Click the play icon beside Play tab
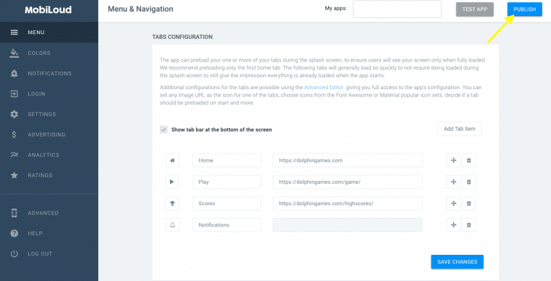The width and height of the screenshot is (551, 281). [173, 182]
